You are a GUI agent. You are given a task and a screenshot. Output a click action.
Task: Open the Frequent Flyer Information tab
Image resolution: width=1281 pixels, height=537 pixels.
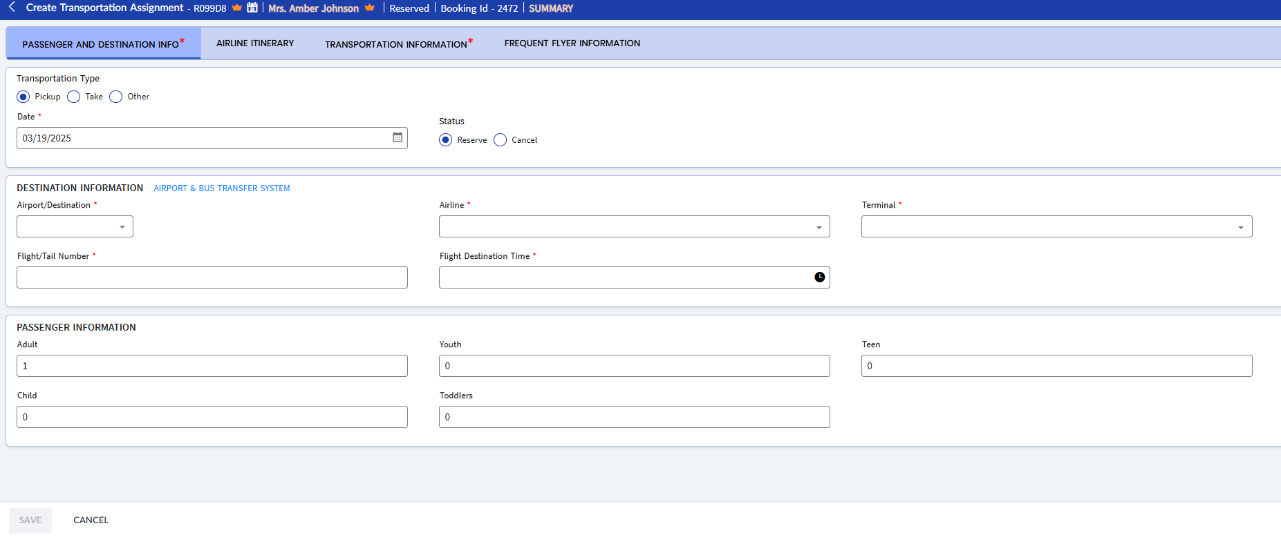[x=572, y=43]
